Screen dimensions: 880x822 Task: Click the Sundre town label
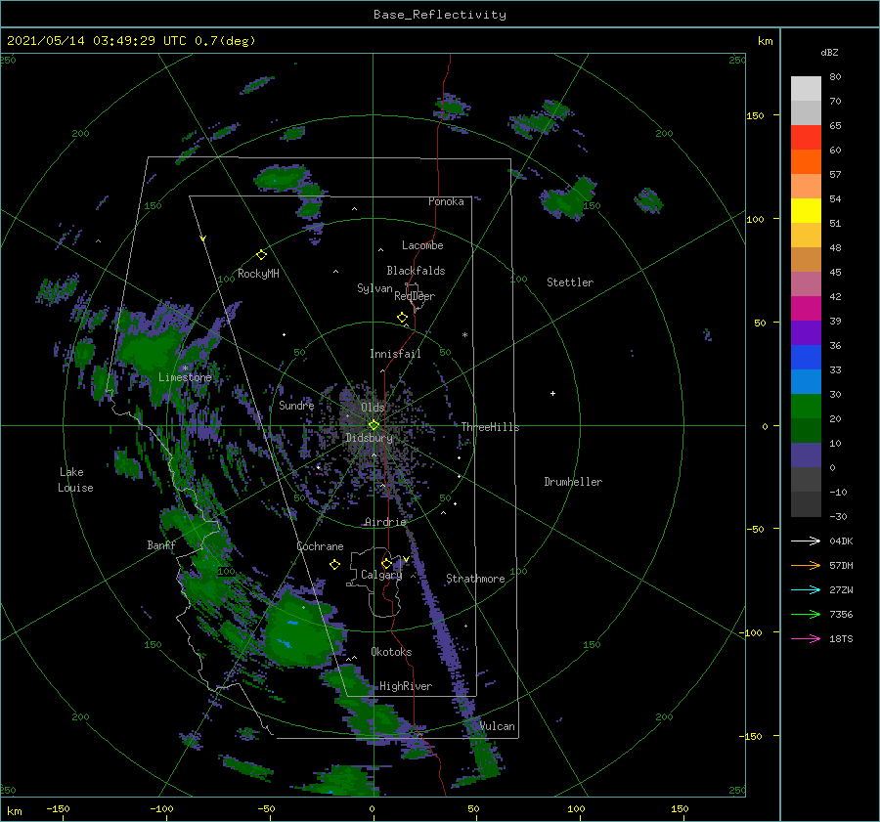click(x=296, y=405)
